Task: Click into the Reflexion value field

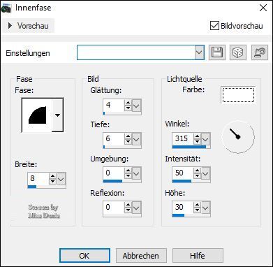Action: 114,207
